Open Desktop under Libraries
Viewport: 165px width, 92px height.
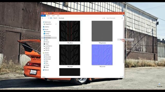click(x=47, y=55)
